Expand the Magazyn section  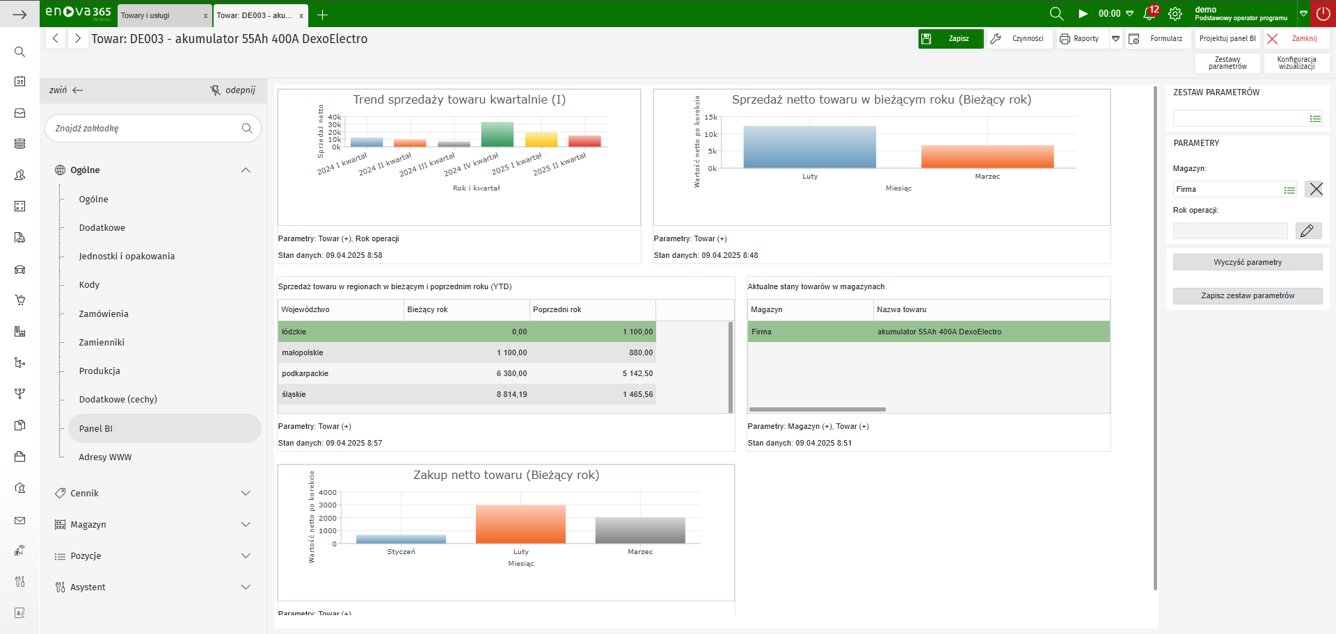tap(246, 524)
